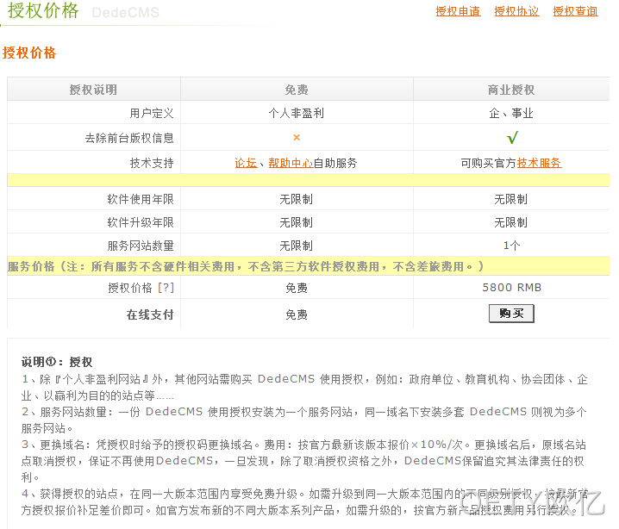Click the [?] help mark beside 授权价格
Image resolution: width=619 pixels, height=529 pixels.
166,288
